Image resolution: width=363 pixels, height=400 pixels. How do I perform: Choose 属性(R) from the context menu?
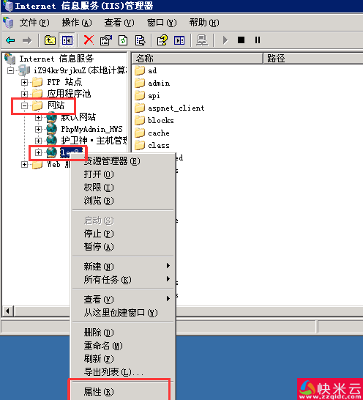pos(99,392)
